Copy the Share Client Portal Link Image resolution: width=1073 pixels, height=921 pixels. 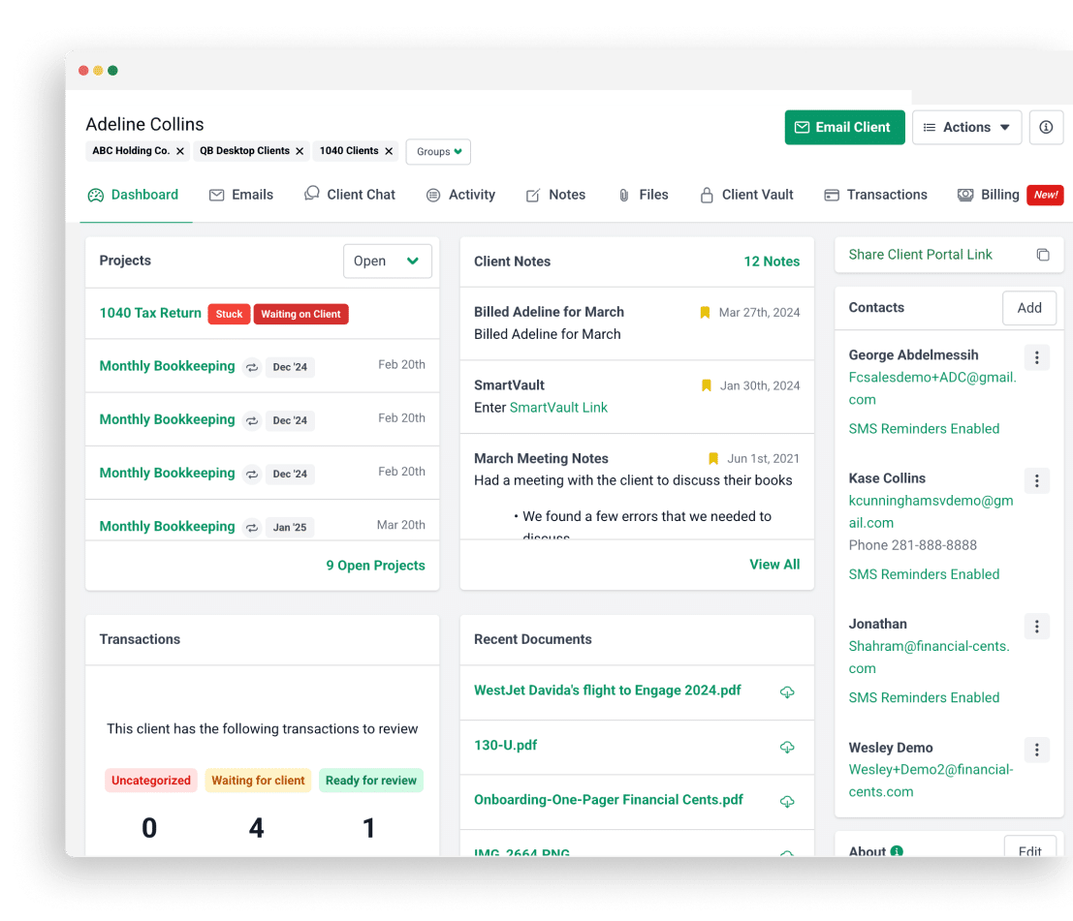point(1043,255)
